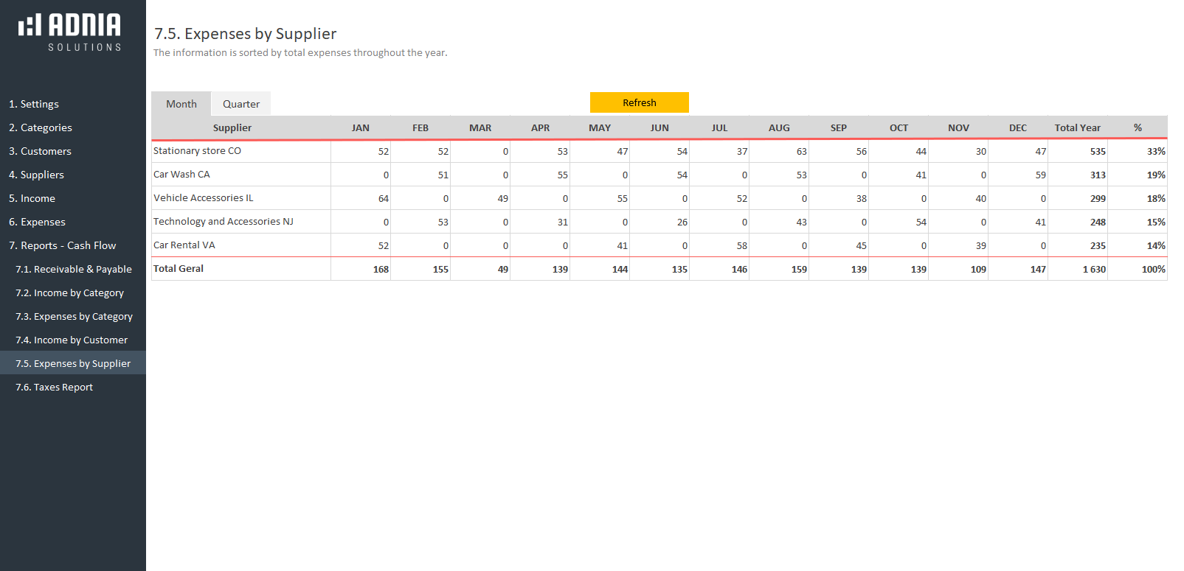This screenshot has height=571, width=1184.
Task: Click the Adnia Solutions logo
Action: coord(70,32)
